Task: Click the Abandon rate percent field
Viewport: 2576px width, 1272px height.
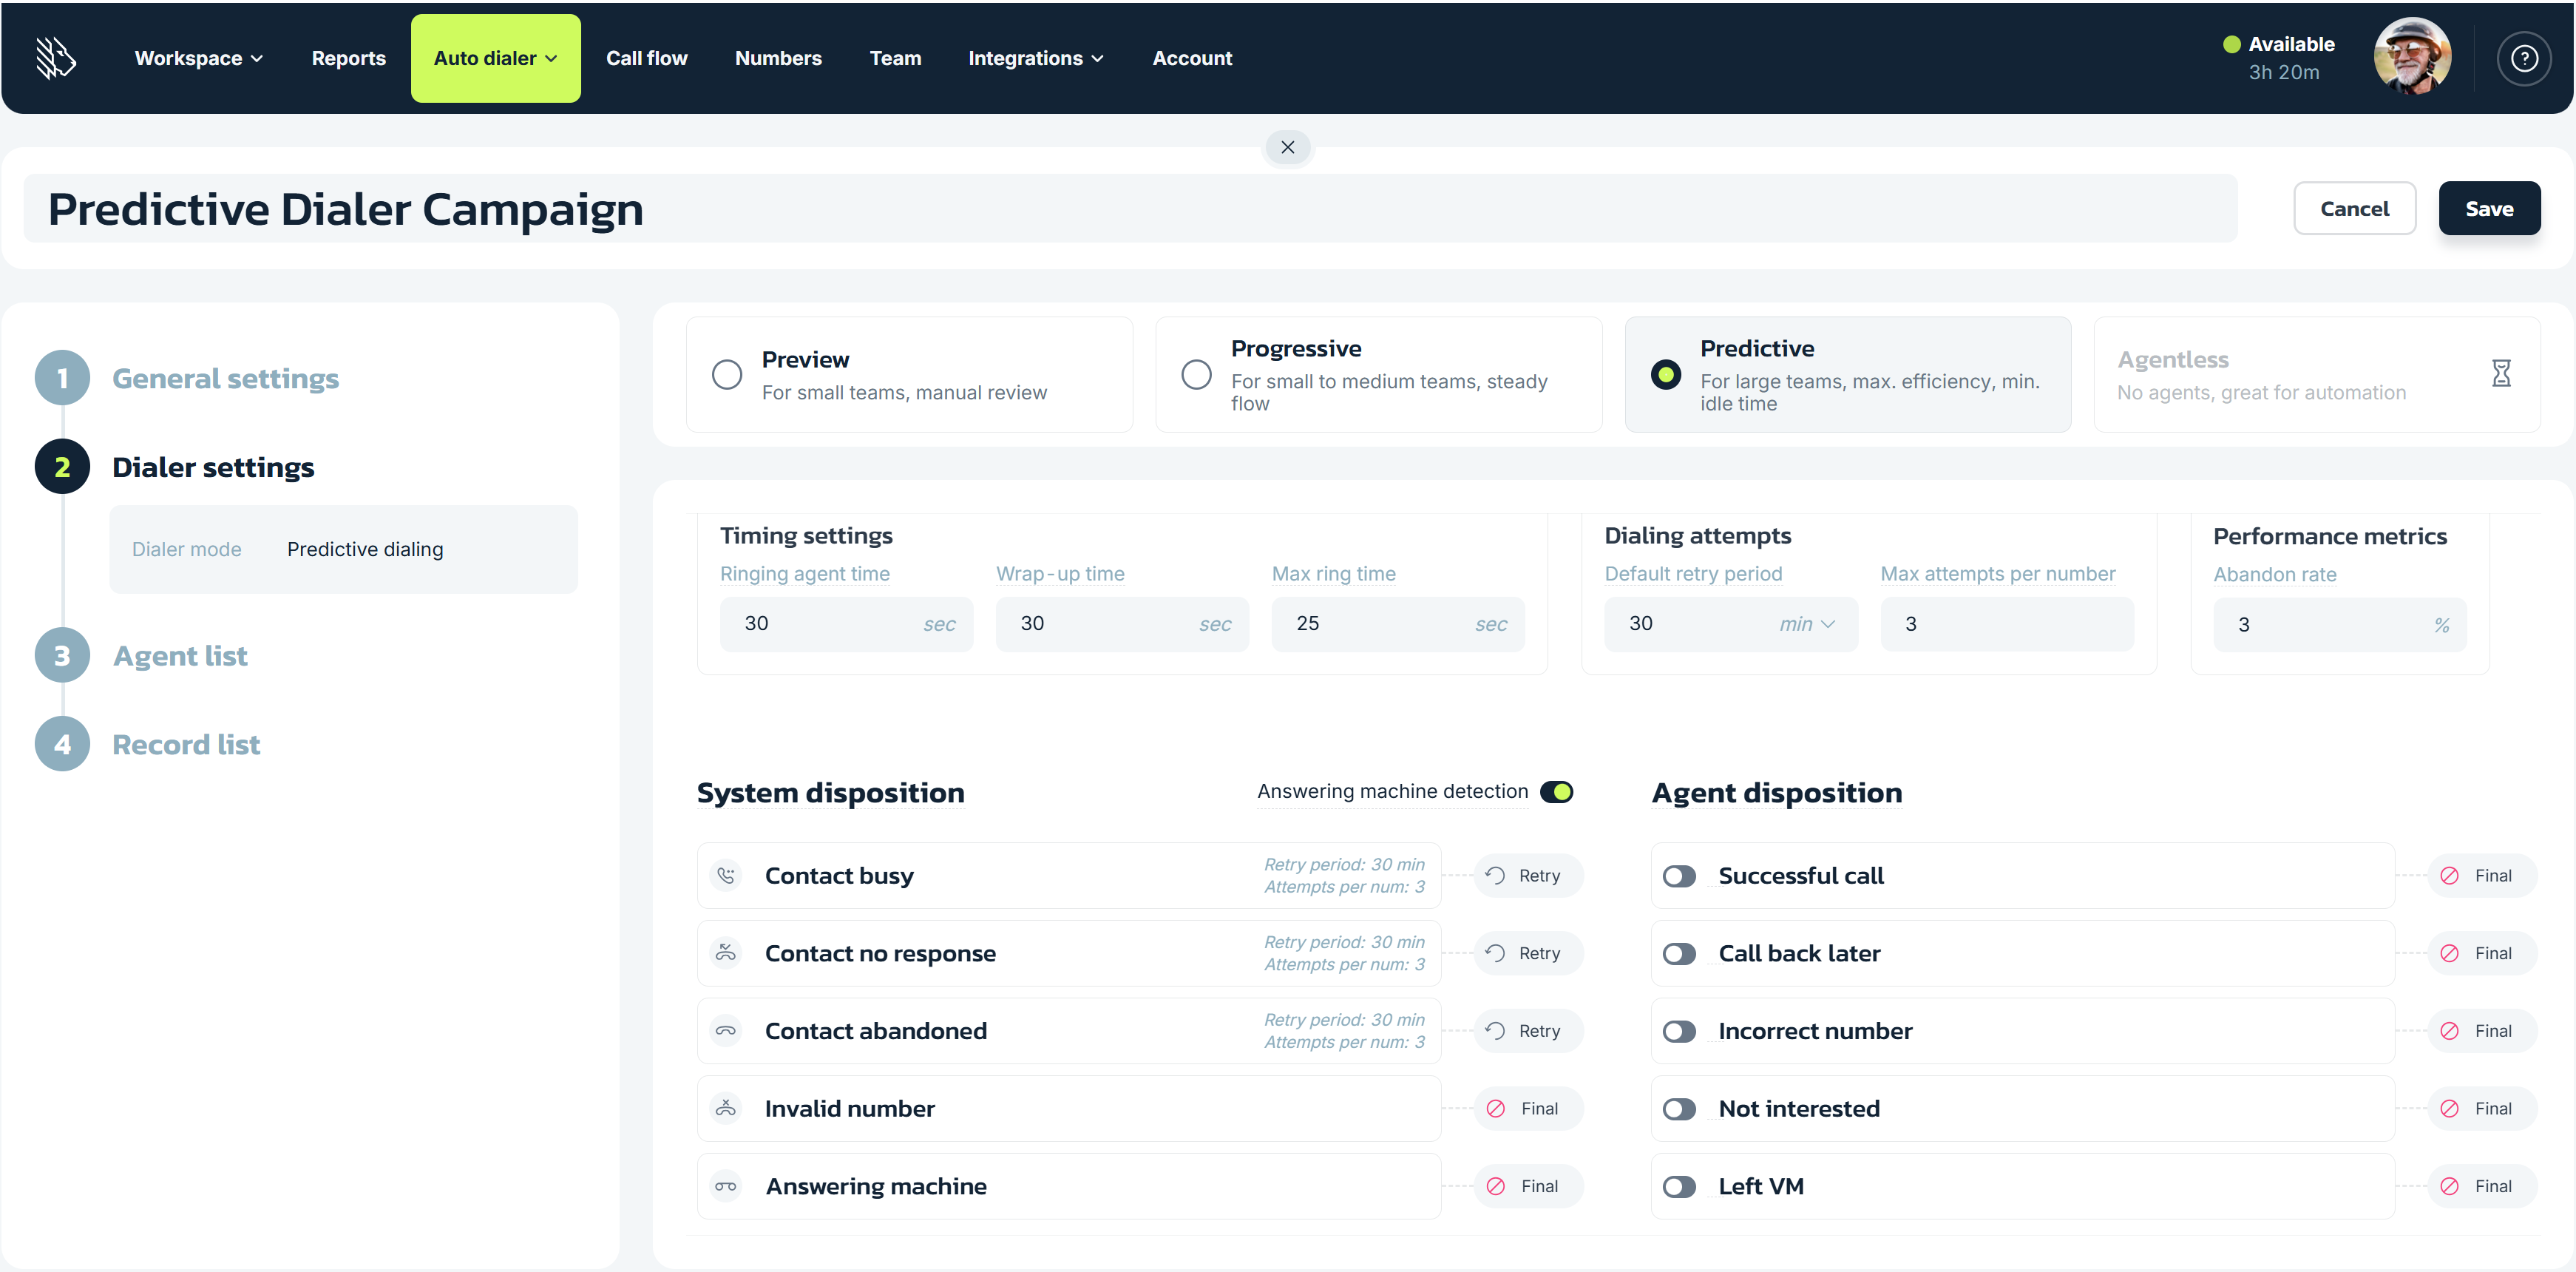Action: [x=2340, y=625]
